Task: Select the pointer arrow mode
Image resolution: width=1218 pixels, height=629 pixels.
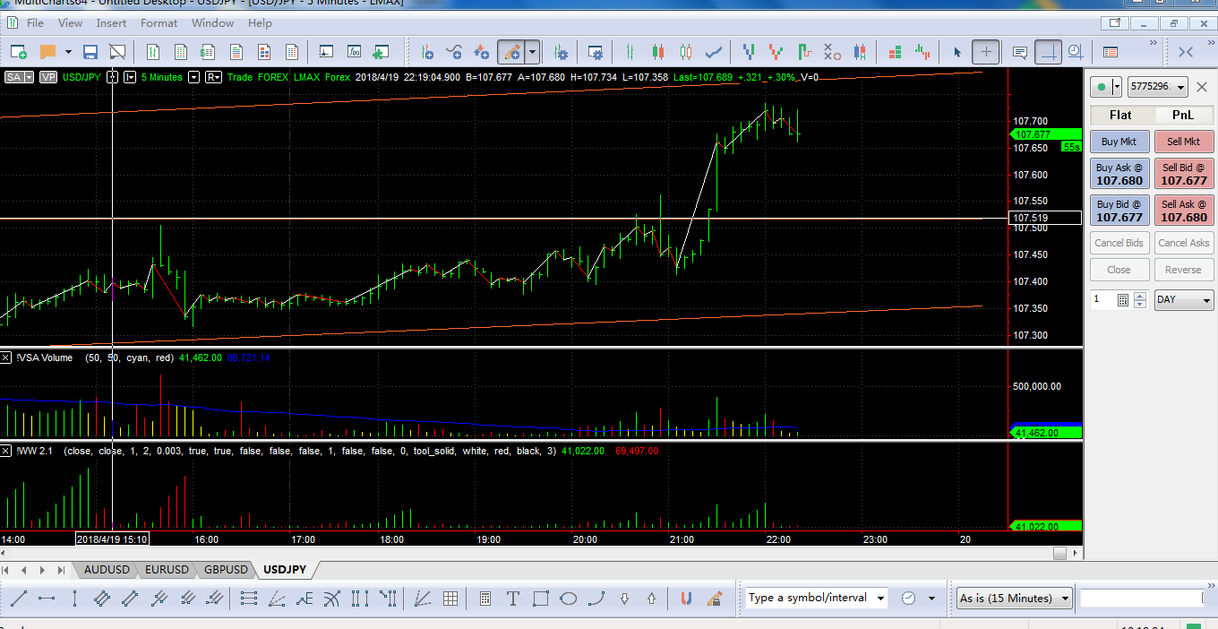Action: point(957,52)
